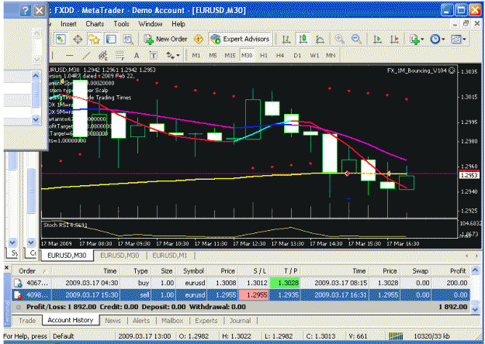This screenshot has height=344, width=485.
Task: Select the buy order 4067 row
Action: pos(241,283)
